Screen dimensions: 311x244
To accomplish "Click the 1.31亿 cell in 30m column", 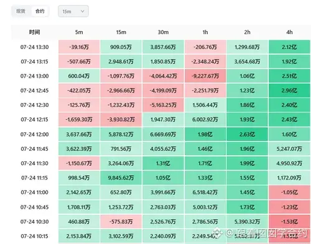I will pos(163,163).
